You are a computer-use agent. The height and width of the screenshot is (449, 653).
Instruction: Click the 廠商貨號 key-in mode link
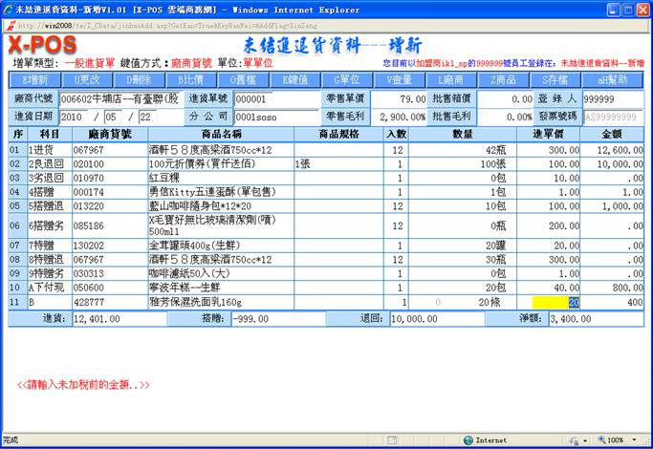(192, 60)
